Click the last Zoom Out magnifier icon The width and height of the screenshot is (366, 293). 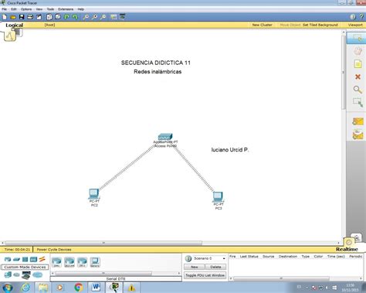103,17
